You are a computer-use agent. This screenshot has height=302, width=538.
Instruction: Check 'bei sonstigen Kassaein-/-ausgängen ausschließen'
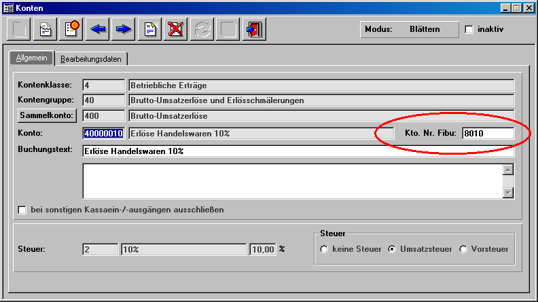click(x=22, y=210)
